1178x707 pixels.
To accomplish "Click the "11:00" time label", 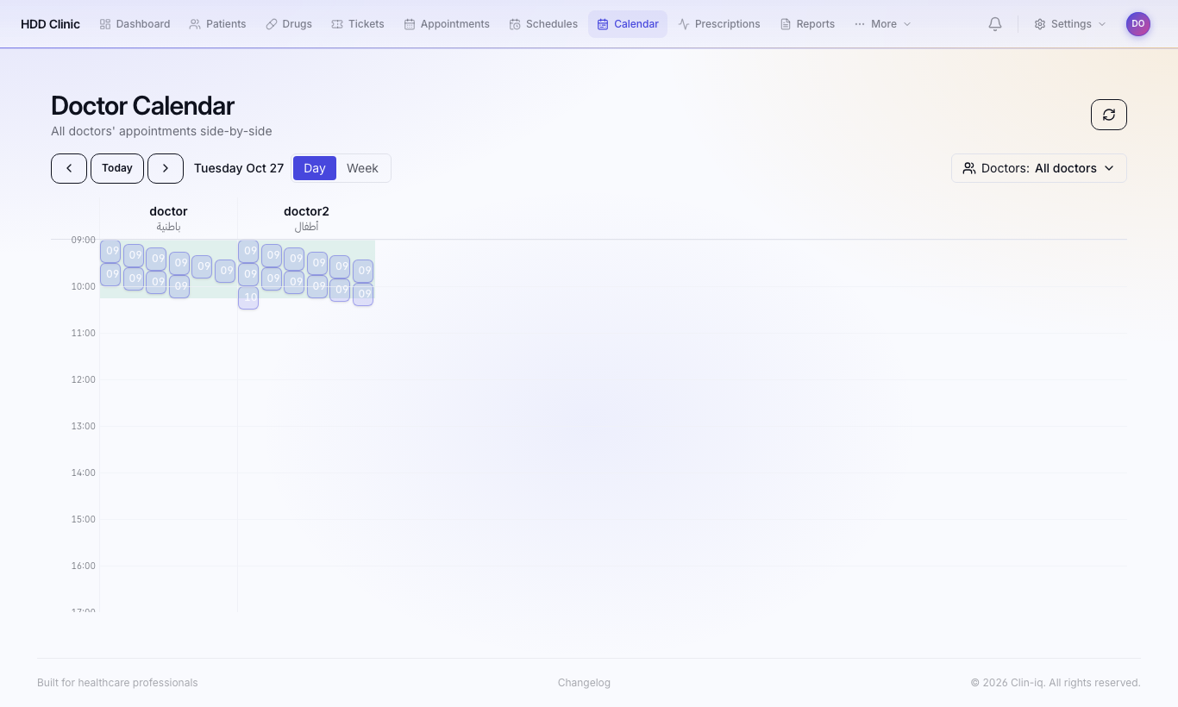I will (83, 333).
